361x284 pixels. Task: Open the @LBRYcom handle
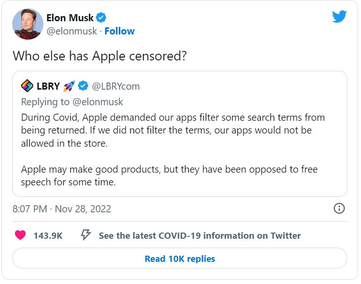(116, 86)
